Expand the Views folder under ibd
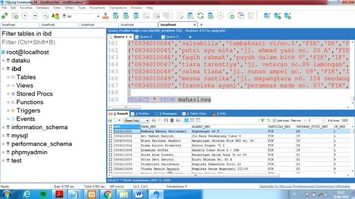This screenshot has width=355, height=199. click(x=8, y=86)
